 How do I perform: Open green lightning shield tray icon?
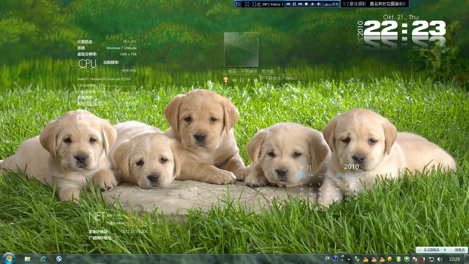[407, 259]
